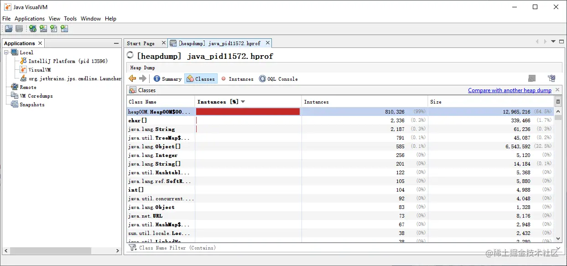Screen dimensions: 567x266
Task: Go back with the left arrow icon
Action: (x=132, y=78)
